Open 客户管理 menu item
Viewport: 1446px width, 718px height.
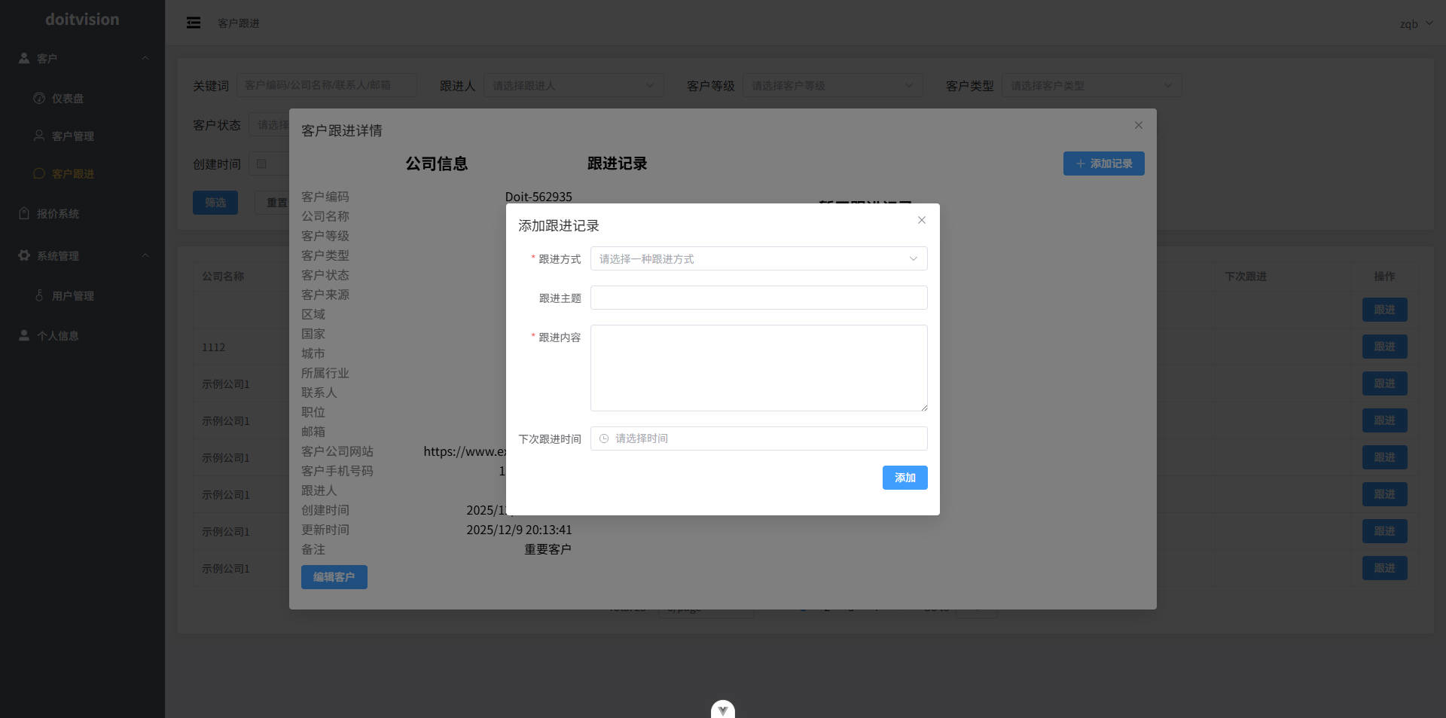click(82, 136)
